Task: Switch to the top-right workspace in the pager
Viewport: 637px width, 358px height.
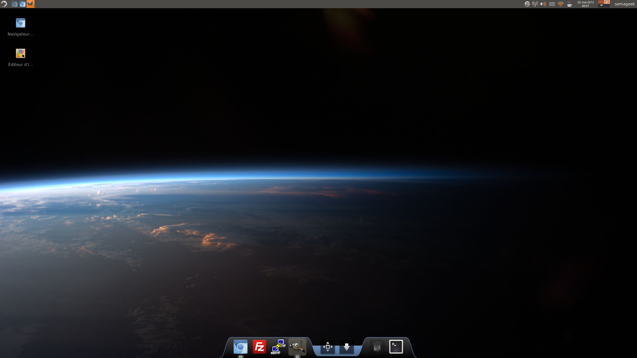Action: click(607, 2)
